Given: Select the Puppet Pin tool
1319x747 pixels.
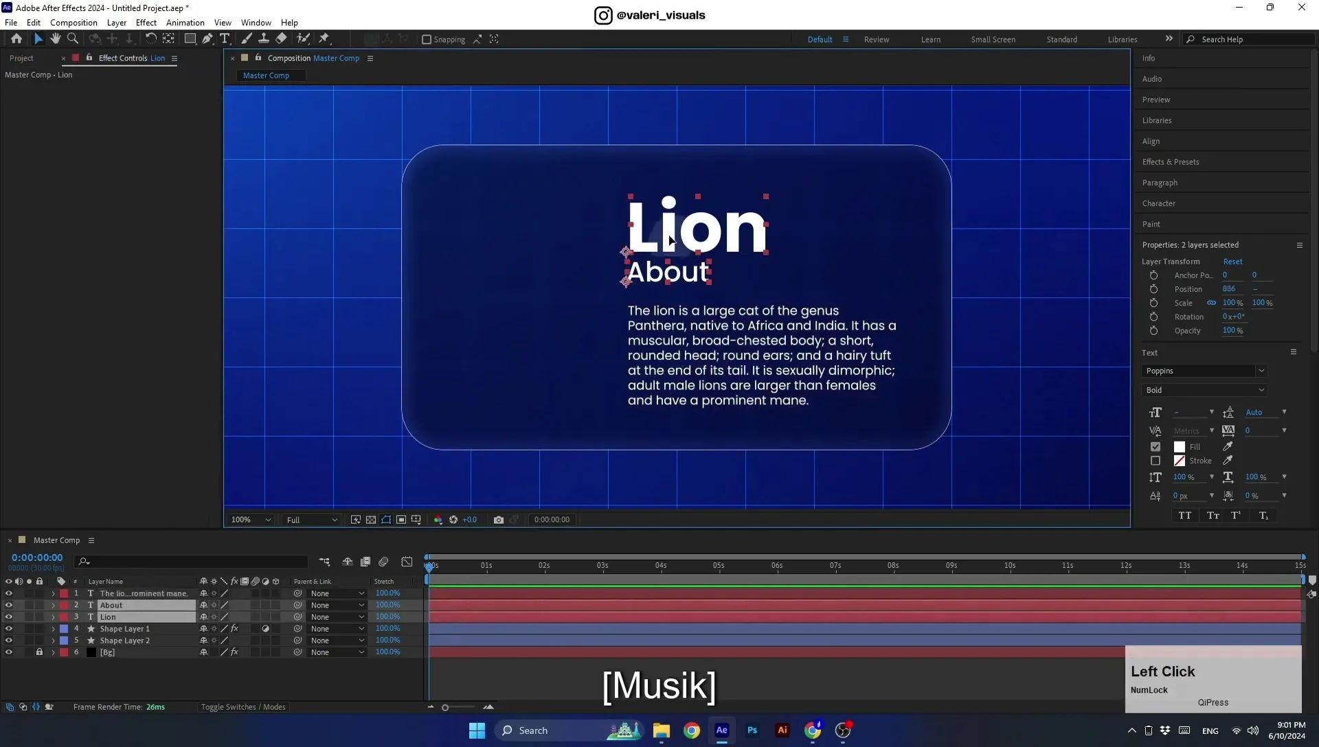Looking at the screenshot, I should (324, 39).
